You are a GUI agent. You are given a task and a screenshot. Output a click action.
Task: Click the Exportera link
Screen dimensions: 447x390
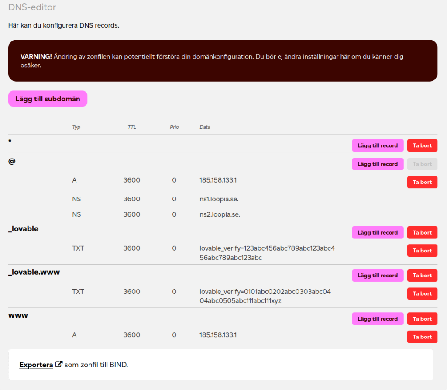click(x=36, y=365)
